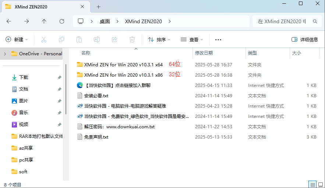Click the XMind ZEN2020 breadcrumb
Image resolution: width=325 pixels, height=188 pixels.
point(144,21)
